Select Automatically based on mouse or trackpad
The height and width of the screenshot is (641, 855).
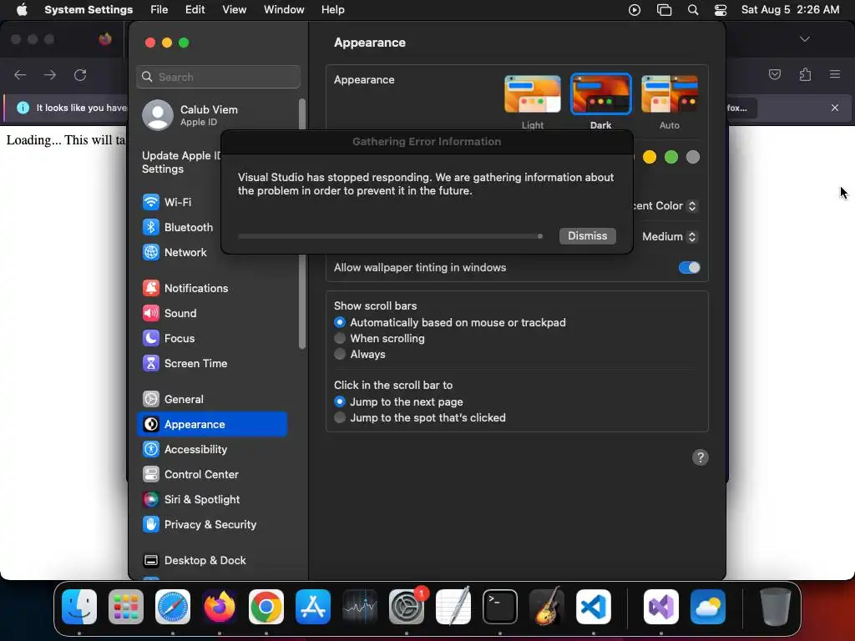click(x=340, y=323)
